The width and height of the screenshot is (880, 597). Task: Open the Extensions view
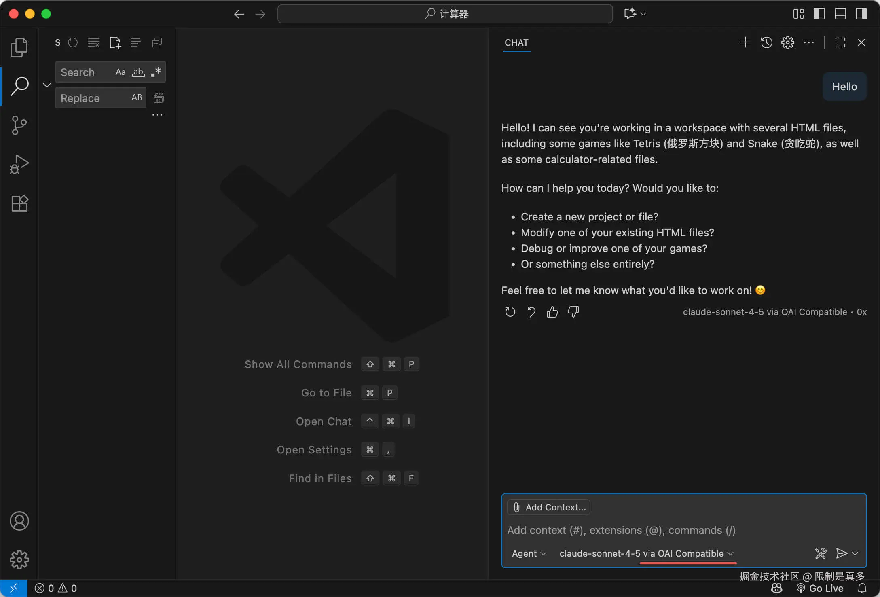[x=19, y=203]
